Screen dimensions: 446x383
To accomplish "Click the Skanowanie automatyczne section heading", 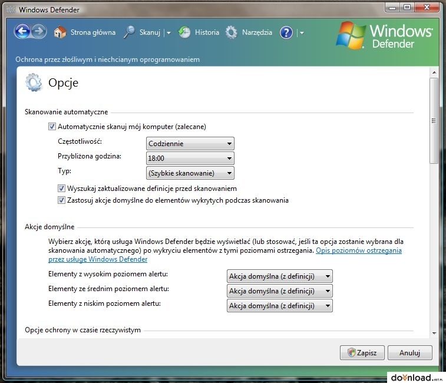I will click(x=66, y=112).
